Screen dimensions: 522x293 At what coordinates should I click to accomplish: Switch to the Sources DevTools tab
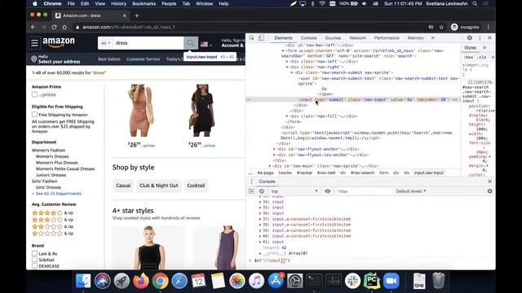[333, 38]
